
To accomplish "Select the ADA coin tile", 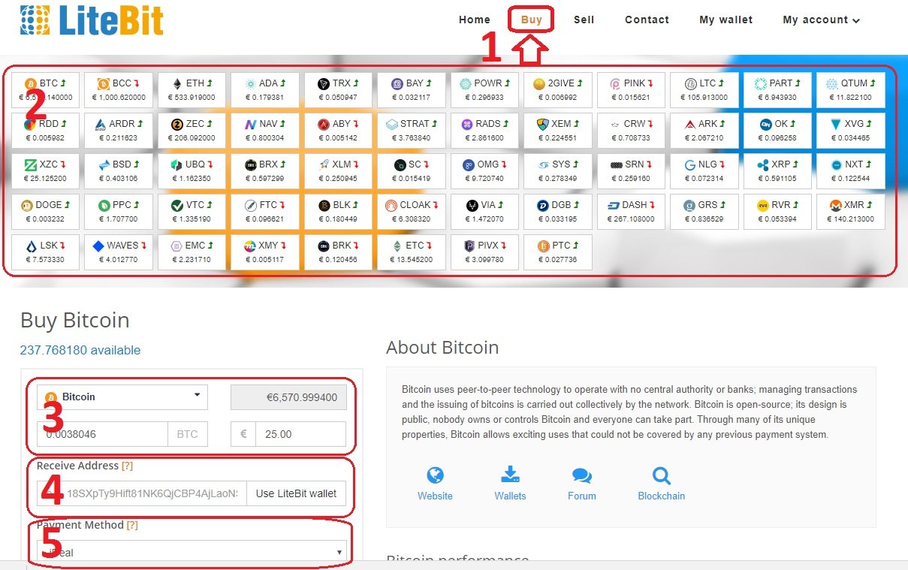I will [x=266, y=90].
